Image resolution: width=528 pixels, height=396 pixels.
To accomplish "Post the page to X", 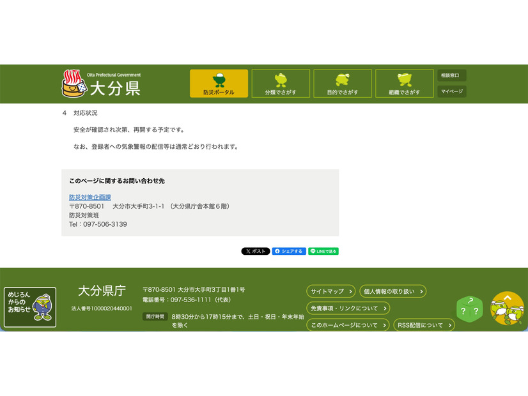I will tap(256, 251).
